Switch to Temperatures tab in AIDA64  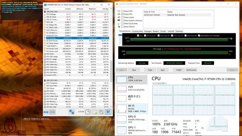pyautogui.click(x=125, y=31)
